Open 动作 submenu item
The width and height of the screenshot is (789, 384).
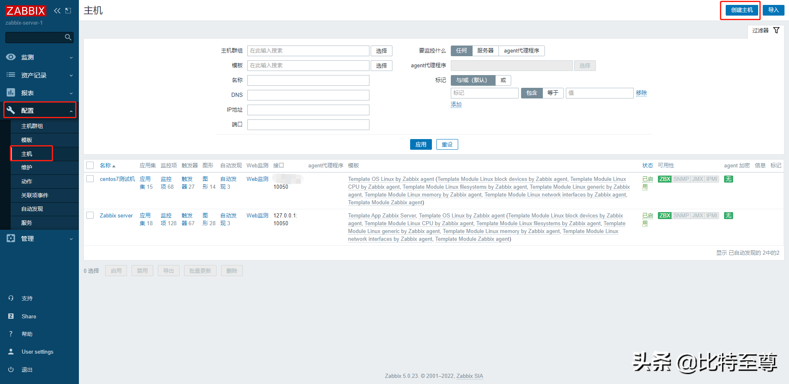44,181
